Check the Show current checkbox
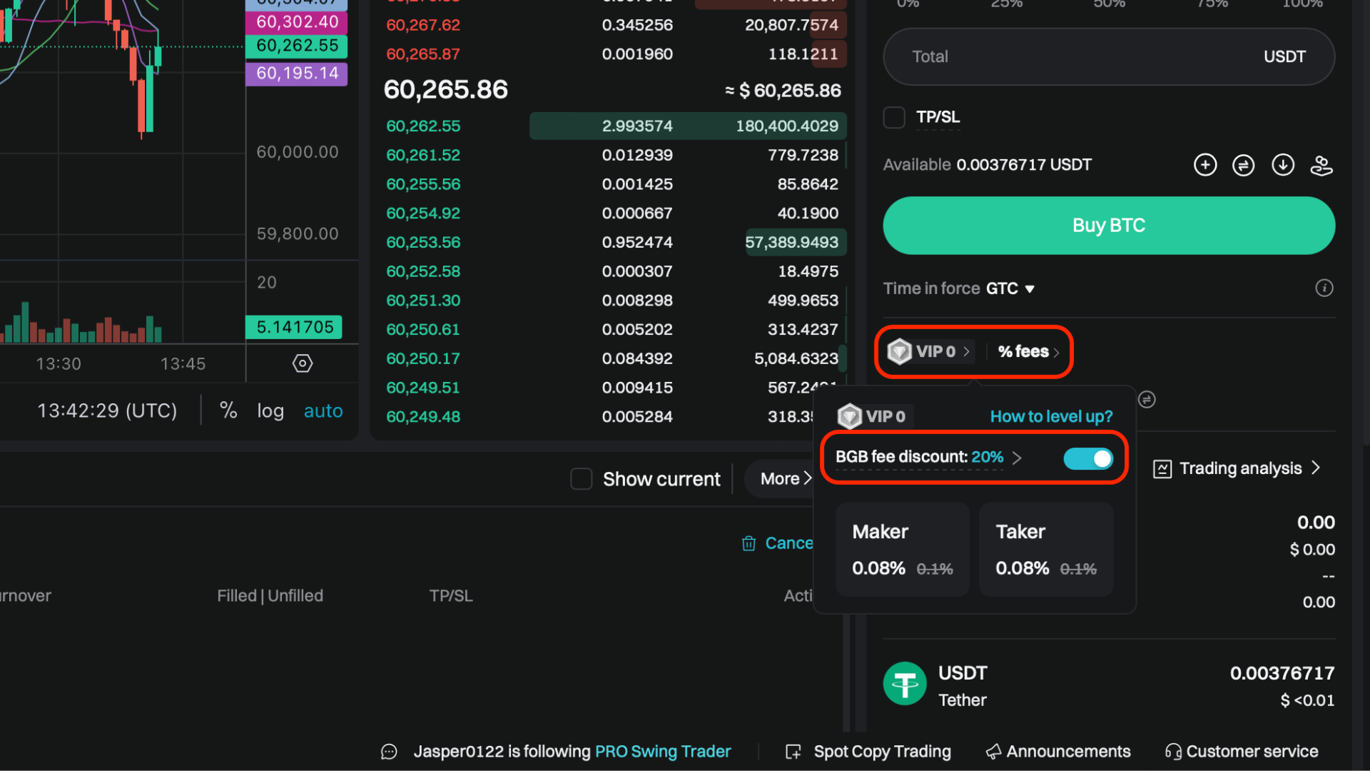The width and height of the screenshot is (1370, 771). [581, 479]
